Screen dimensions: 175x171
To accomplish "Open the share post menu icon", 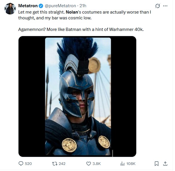I will [165, 163].
